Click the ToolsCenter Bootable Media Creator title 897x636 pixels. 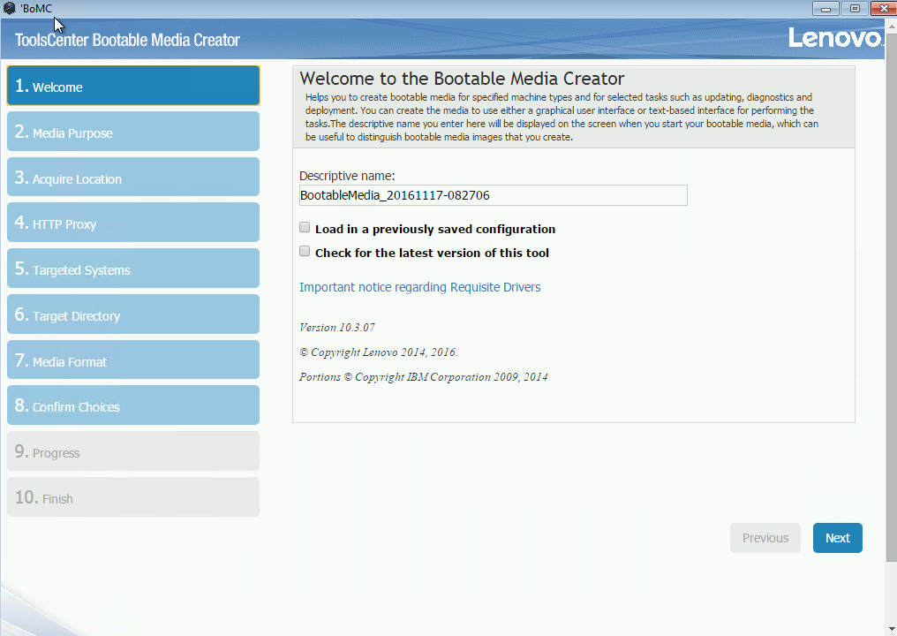coord(127,40)
